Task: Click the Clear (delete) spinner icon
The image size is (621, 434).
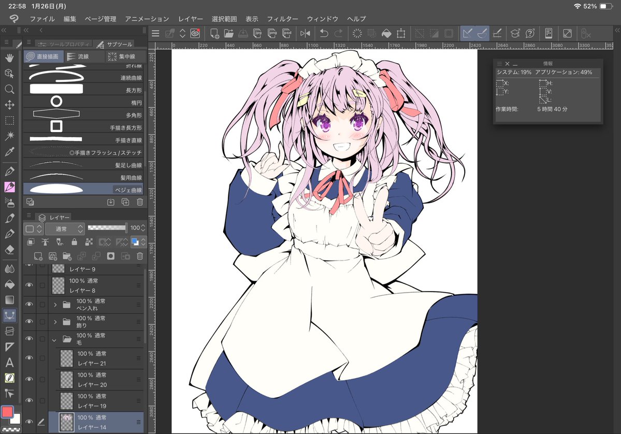Action: tap(357, 33)
